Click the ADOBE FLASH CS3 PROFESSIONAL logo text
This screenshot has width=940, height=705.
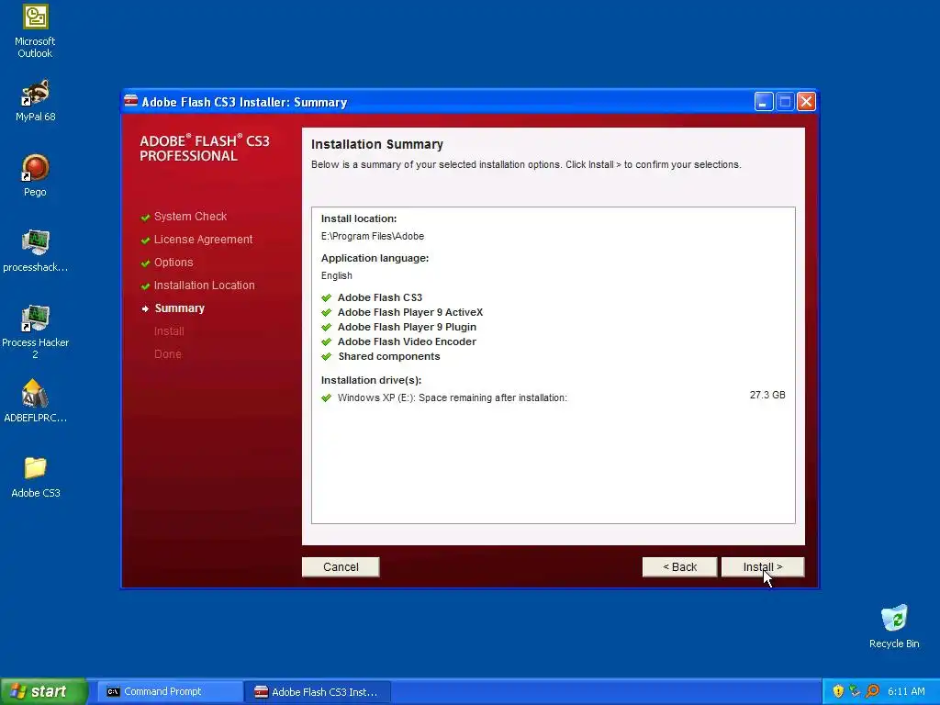(205, 148)
